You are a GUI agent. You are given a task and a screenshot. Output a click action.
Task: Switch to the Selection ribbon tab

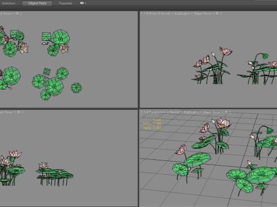coord(9,3)
